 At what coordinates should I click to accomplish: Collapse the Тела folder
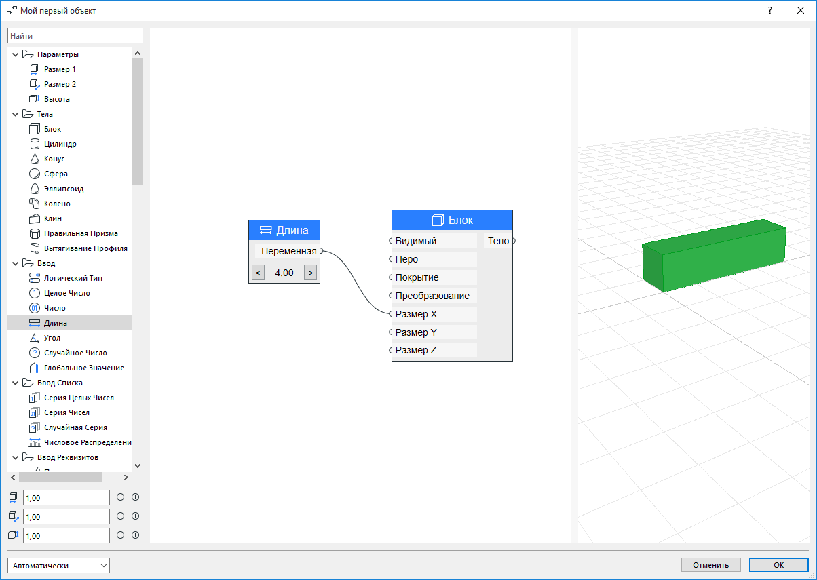pyautogui.click(x=15, y=114)
